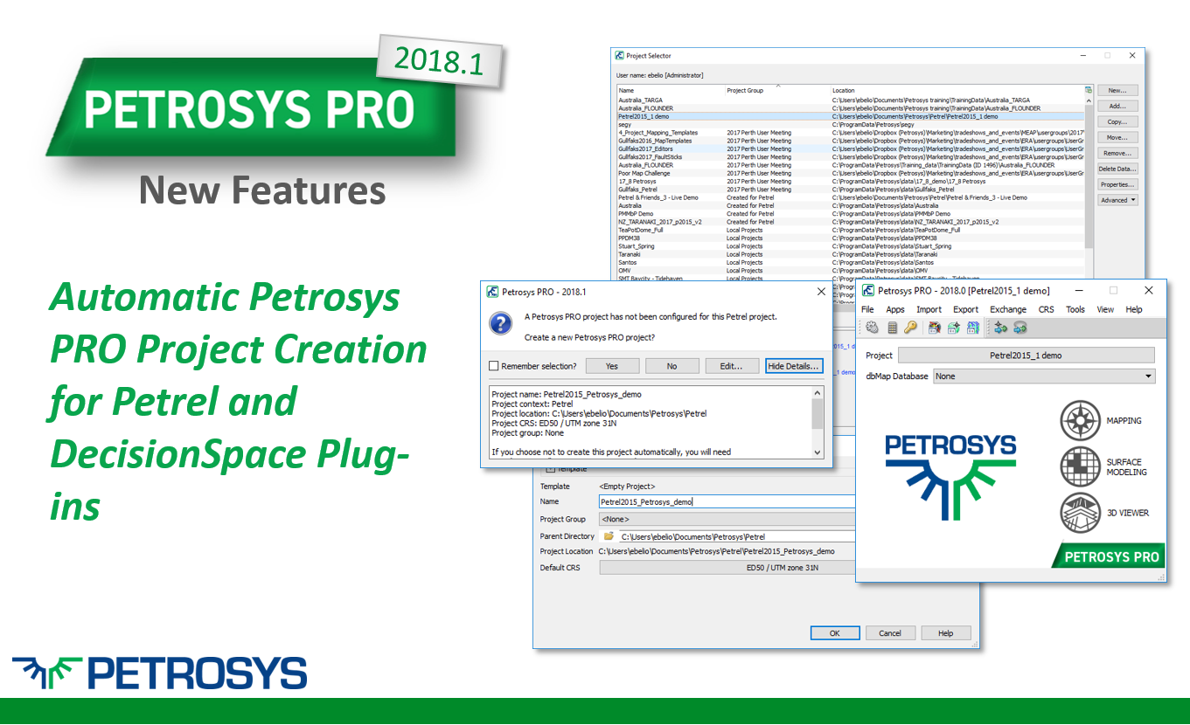Click the green cube toolbar icon with sparkle
This screenshot has width=1190, height=725.
tap(954, 328)
